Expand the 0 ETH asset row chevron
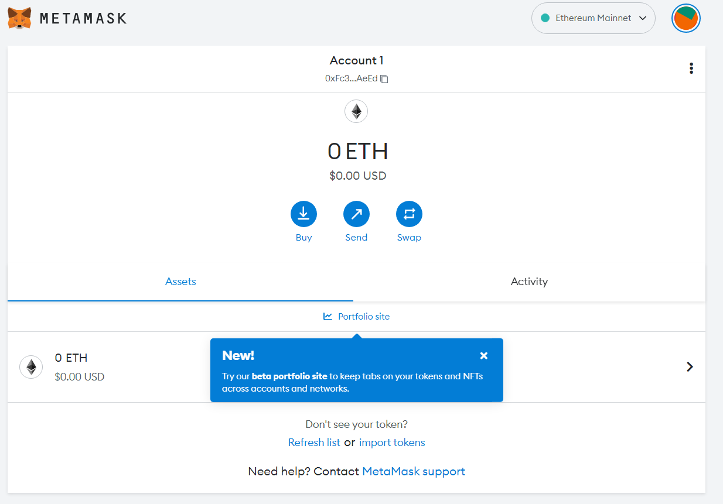The width and height of the screenshot is (723, 504). coord(690,367)
